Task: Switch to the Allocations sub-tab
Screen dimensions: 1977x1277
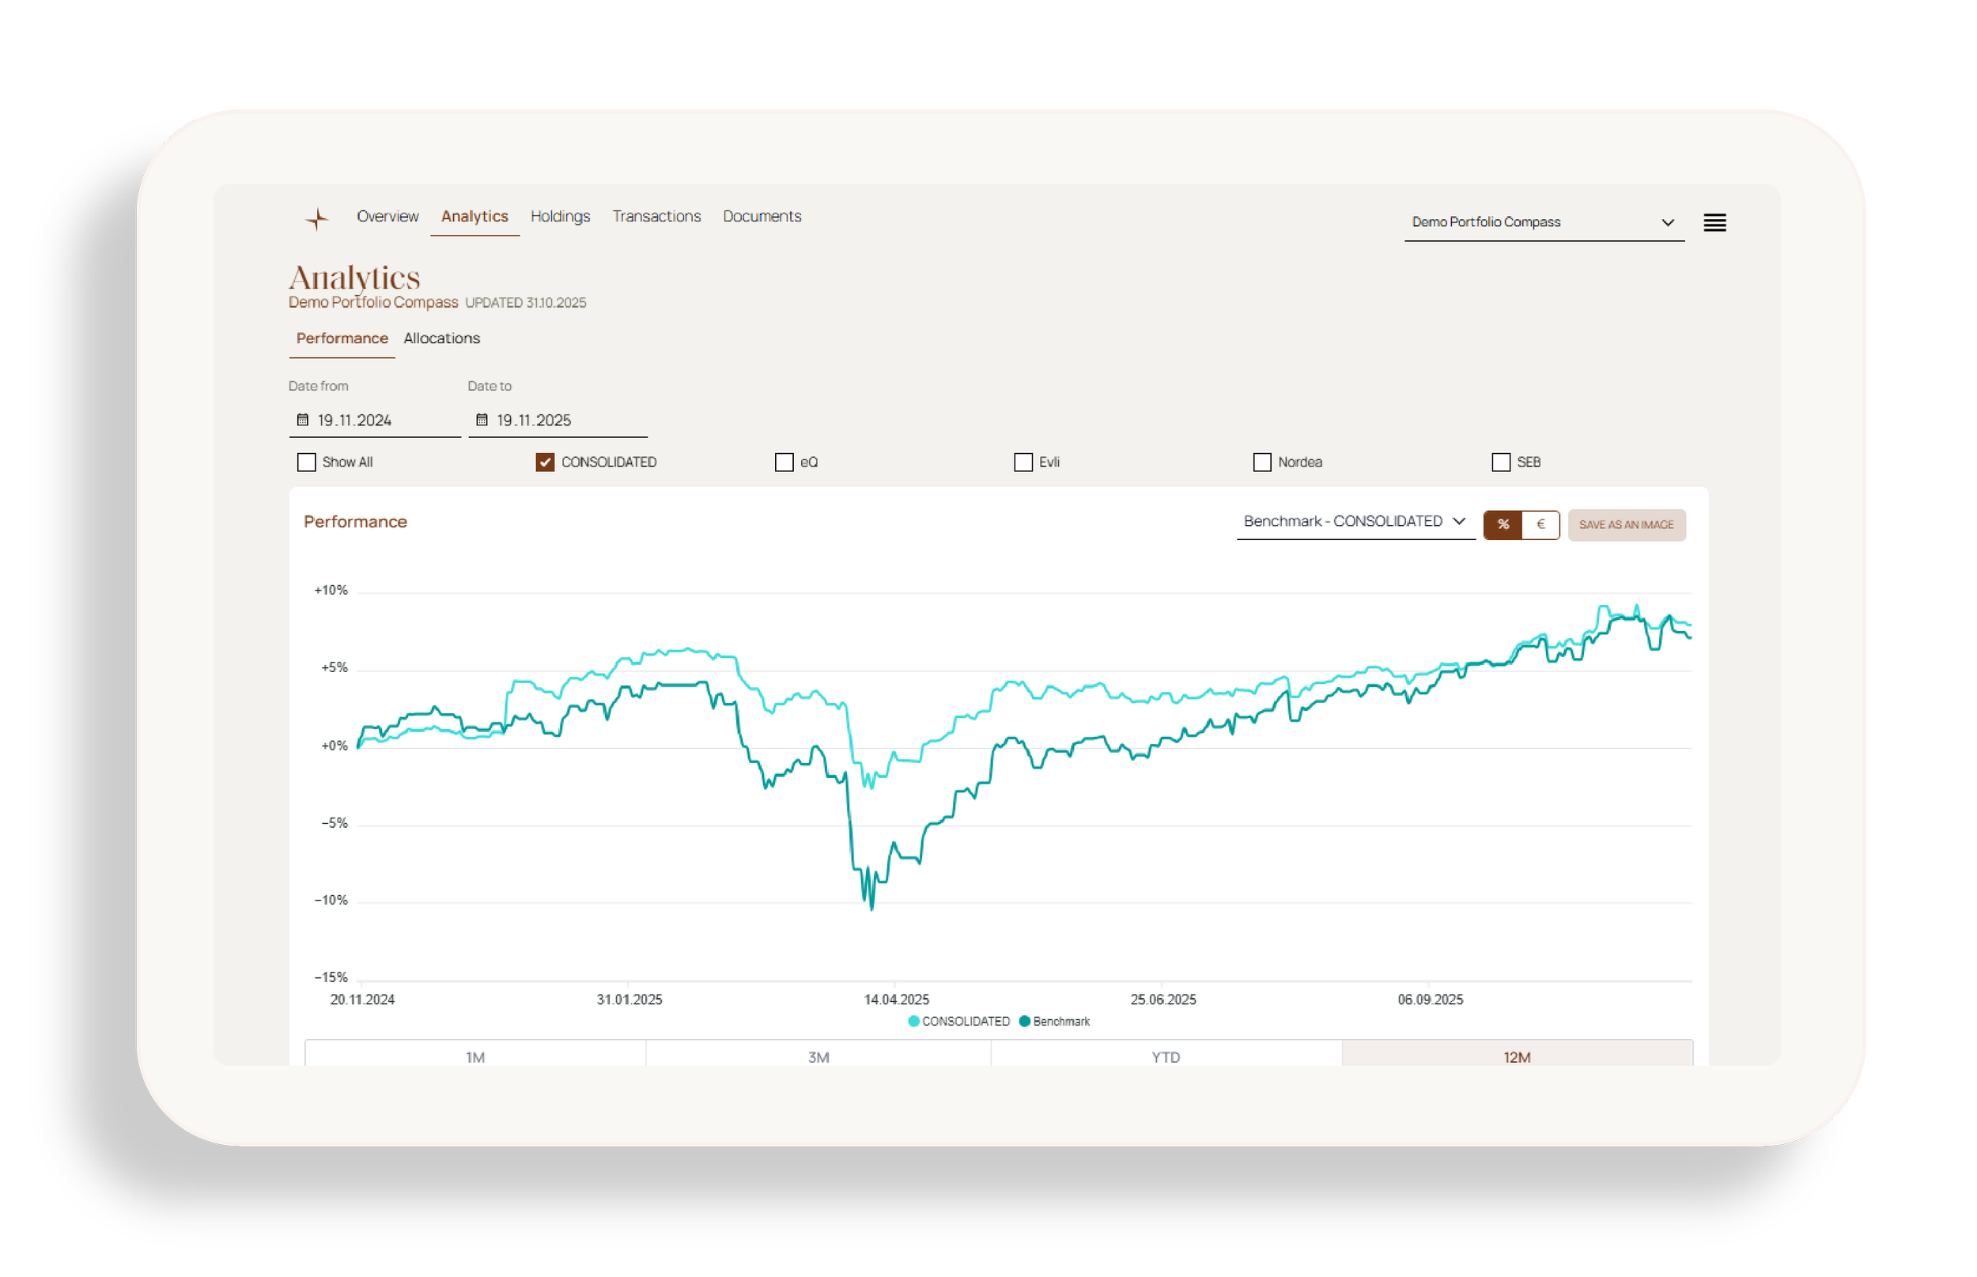Action: tap(441, 338)
